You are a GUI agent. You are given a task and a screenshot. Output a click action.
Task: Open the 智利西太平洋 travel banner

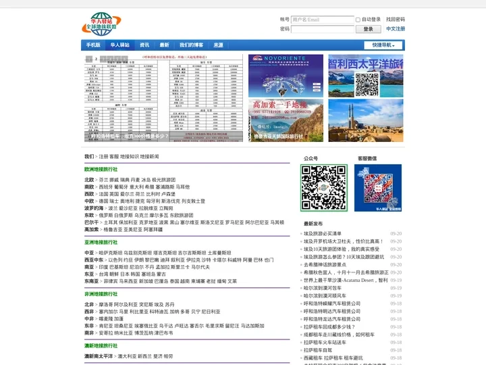(366, 76)
